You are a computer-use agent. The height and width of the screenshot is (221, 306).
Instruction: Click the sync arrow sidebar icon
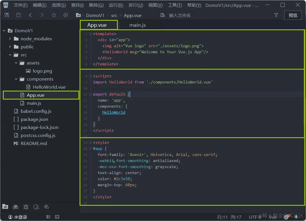click(x=36, y=207)
